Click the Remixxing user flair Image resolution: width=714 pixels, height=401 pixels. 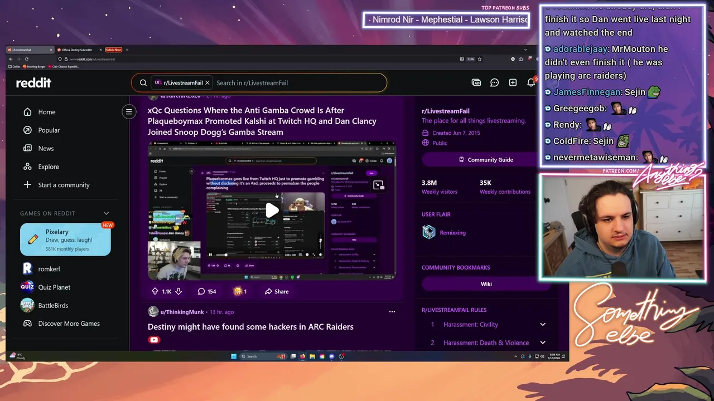click(452, 233)
